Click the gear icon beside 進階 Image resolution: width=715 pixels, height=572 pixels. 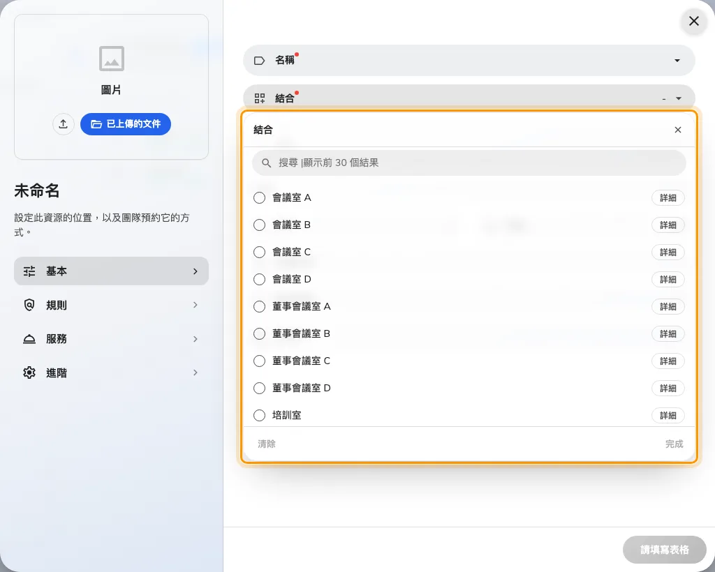29,373
